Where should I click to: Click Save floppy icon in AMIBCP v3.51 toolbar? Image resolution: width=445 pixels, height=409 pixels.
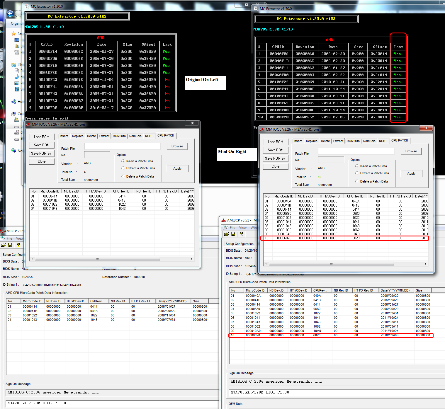233,234
